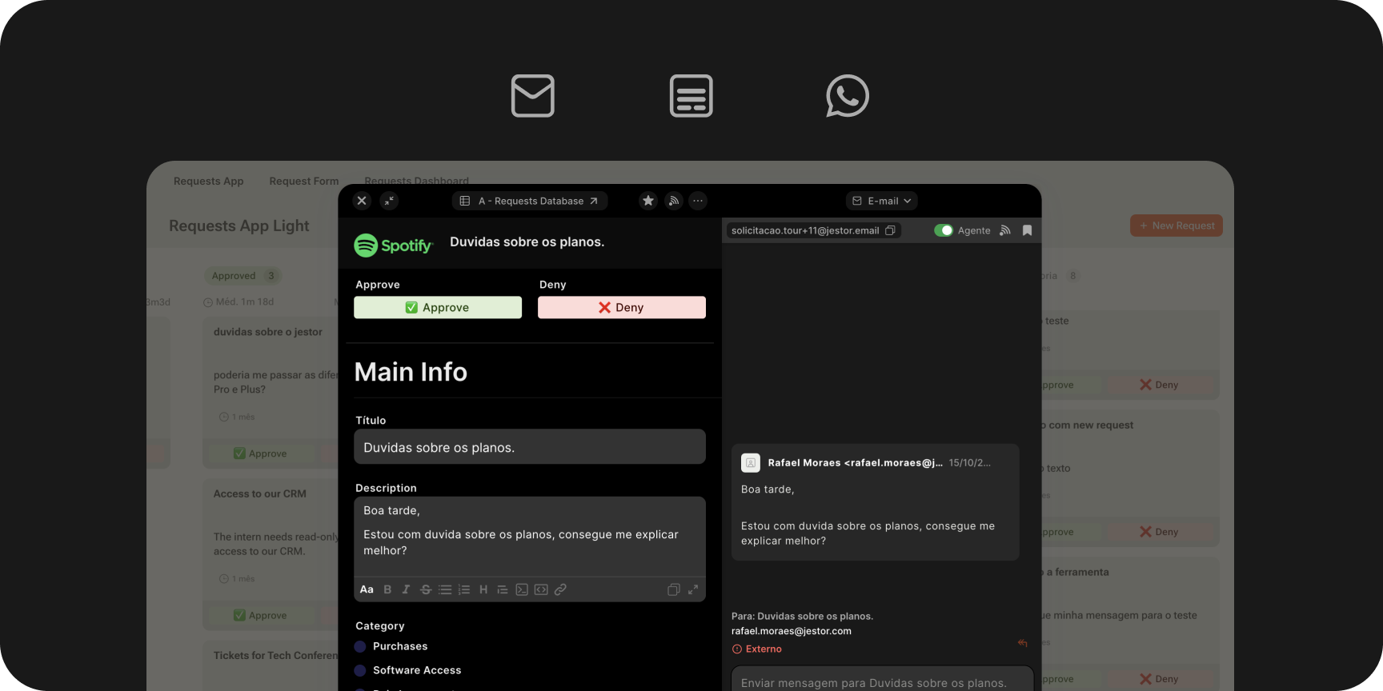Collapse the record panel with the shrink arrows
The image size is (1383, 691).
point(389,201)
